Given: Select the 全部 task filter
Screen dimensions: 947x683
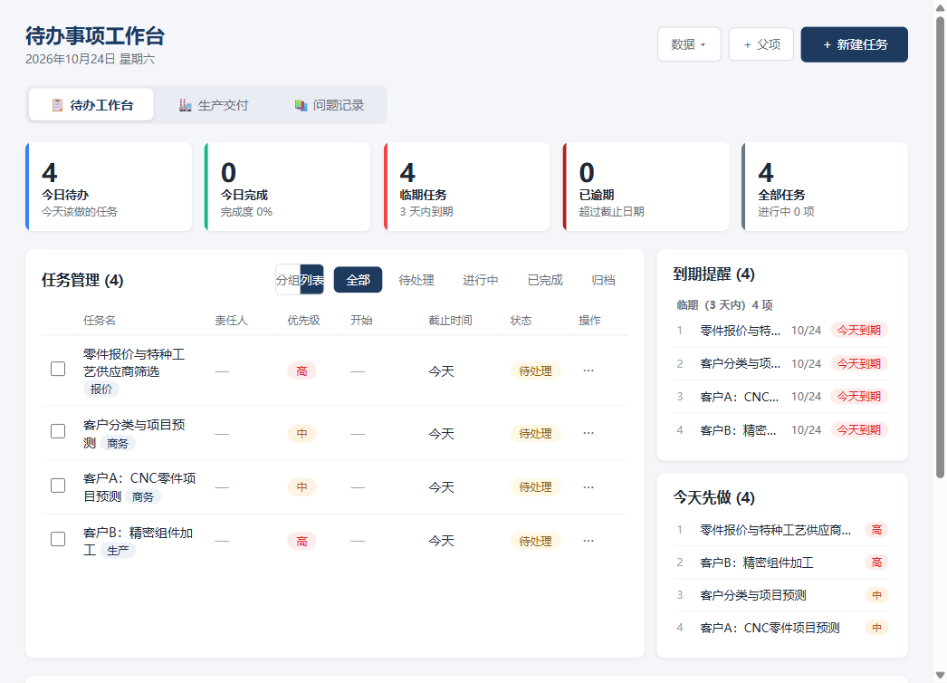Looking at the screenshot, I should click(359, 280).
